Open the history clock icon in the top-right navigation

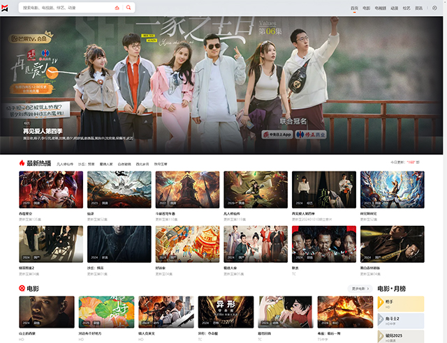coord(434,8)
